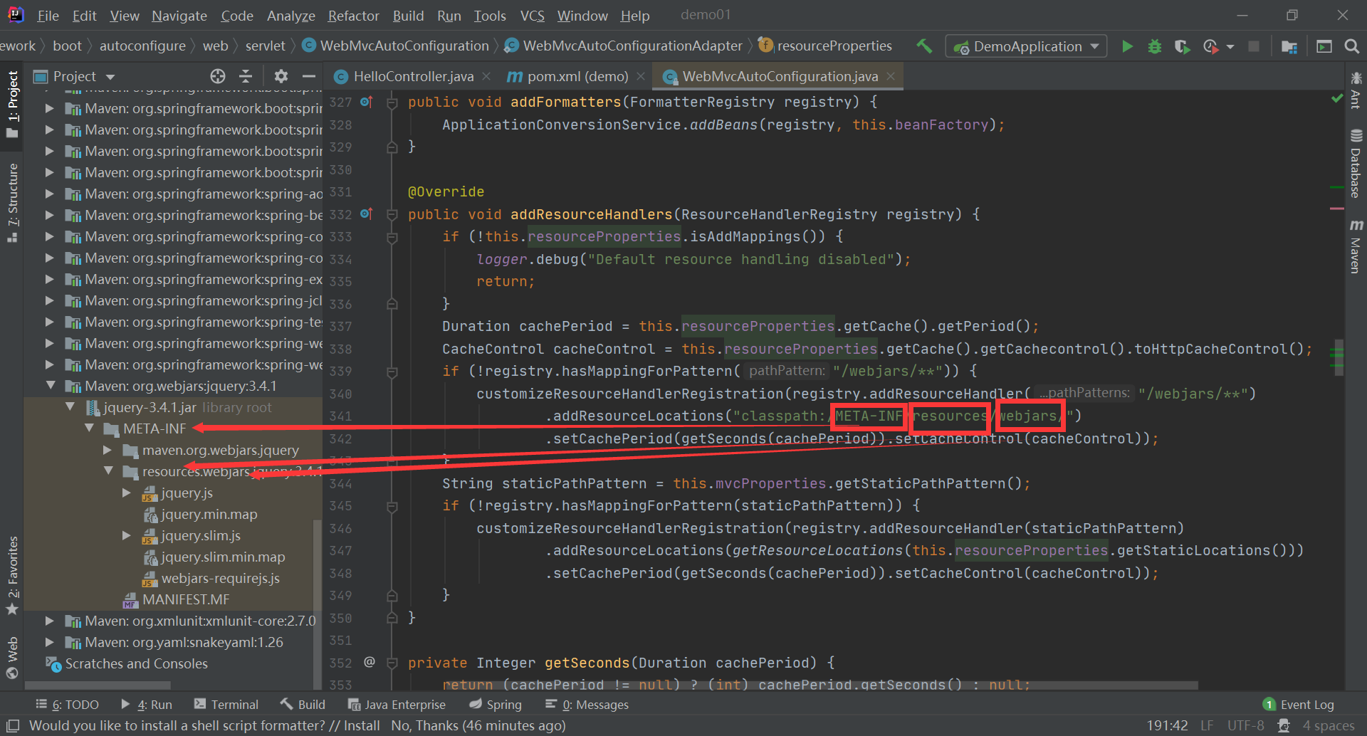Fold the if block at line 339

[x=392, y=372]
